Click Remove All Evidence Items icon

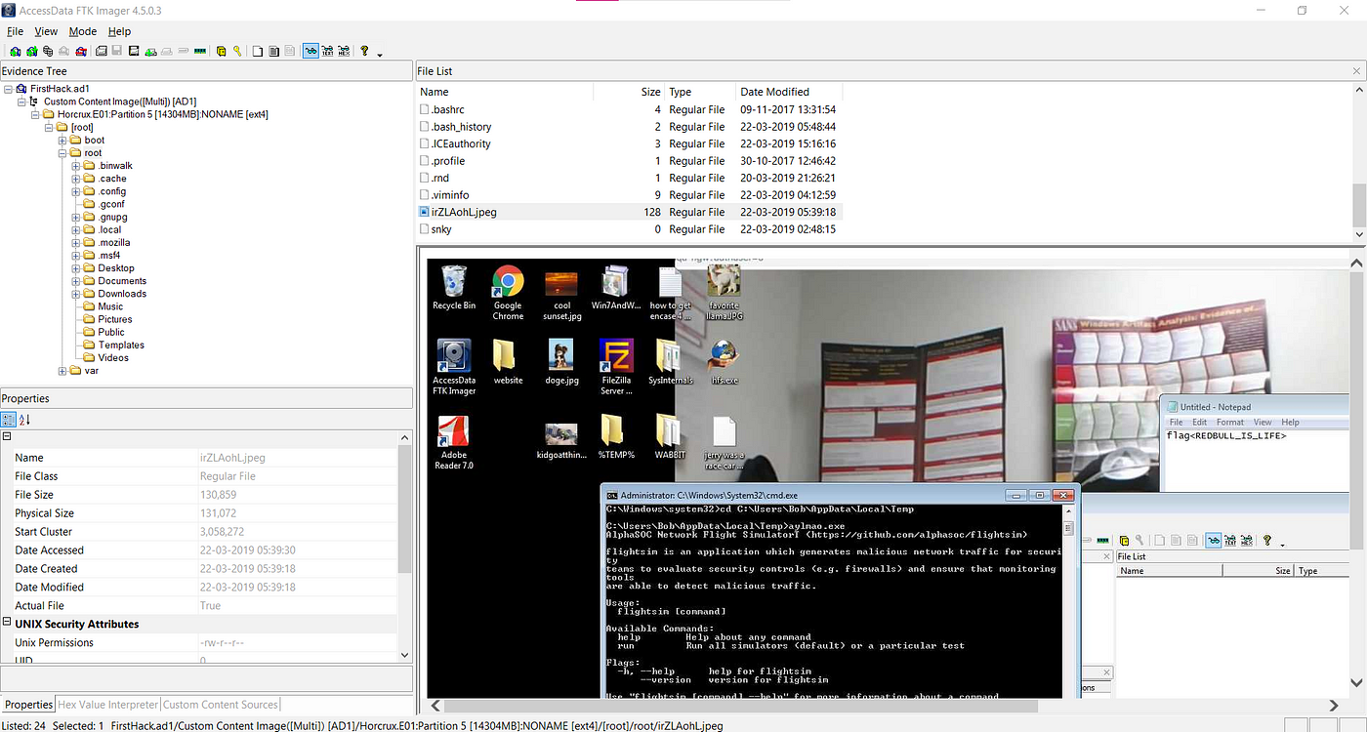coord(81,51)
